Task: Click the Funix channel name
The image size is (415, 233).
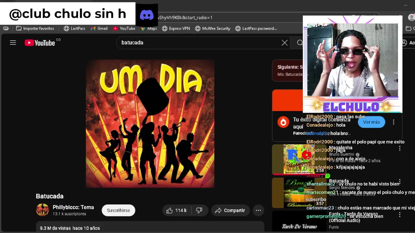Action: (x=334, y=227)
